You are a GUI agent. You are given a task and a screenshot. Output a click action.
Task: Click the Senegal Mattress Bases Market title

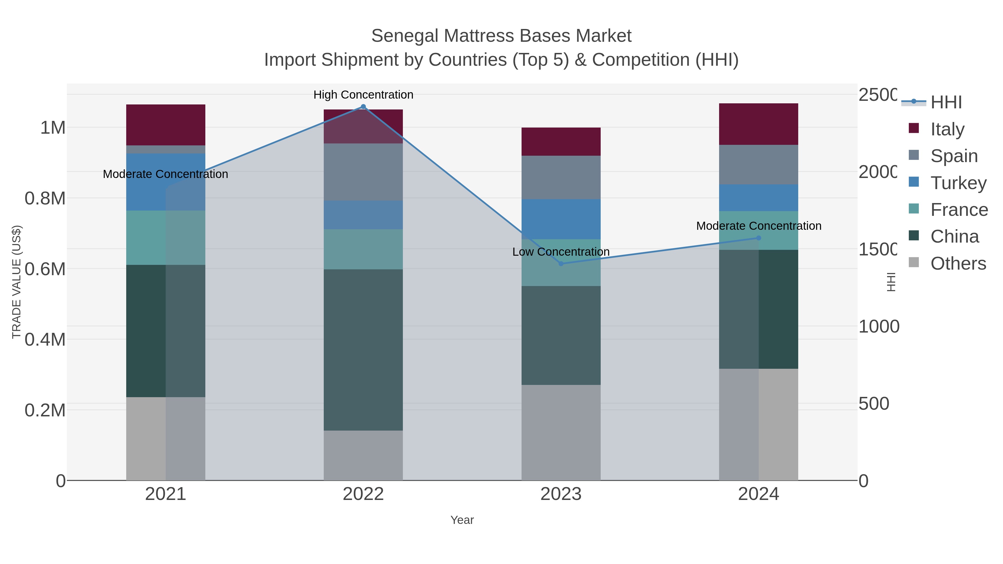click(501, 36)
